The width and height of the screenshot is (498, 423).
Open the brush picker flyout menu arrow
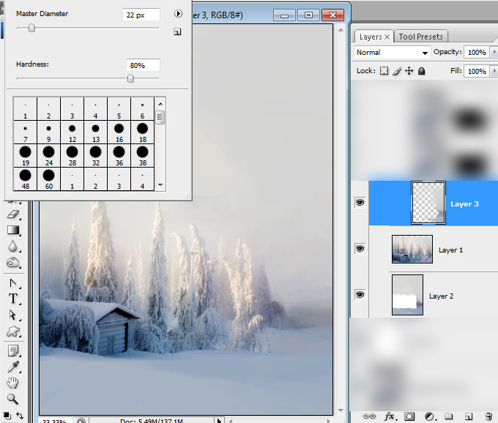[x=178, y=14]
